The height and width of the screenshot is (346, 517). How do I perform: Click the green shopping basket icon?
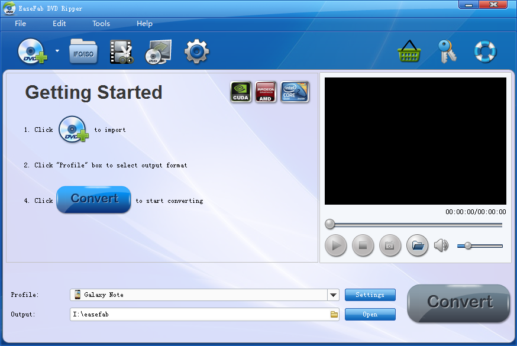coord(409,51)
